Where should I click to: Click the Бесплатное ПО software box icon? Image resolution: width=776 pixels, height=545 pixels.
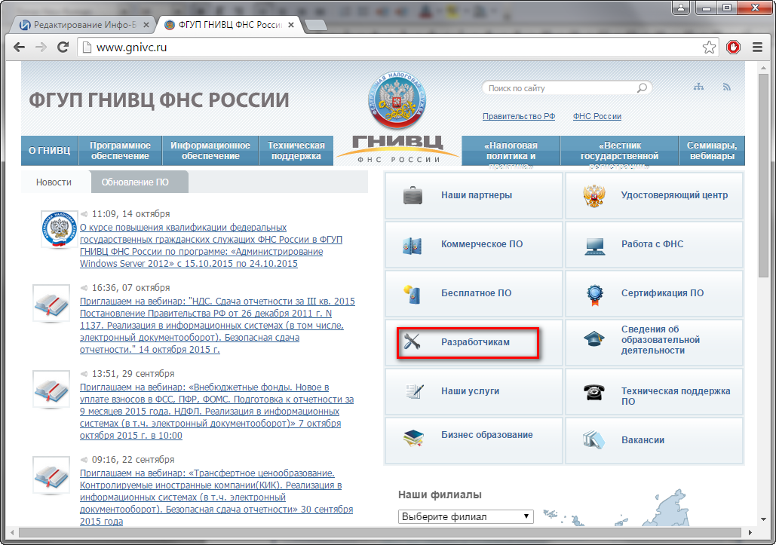pos(412,293)
